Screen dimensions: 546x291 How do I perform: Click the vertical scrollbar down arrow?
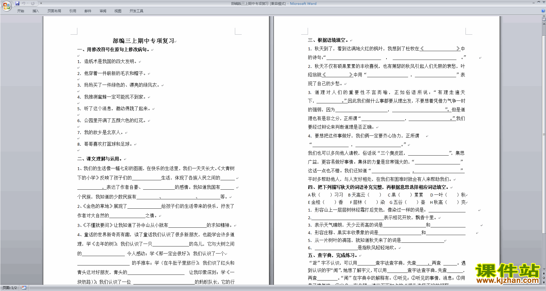[x=544, y=269]
